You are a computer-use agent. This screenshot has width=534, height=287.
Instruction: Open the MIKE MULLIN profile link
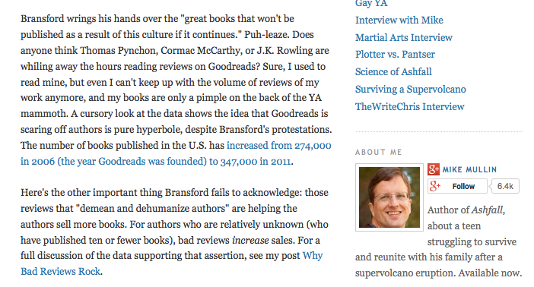(469, 169)
